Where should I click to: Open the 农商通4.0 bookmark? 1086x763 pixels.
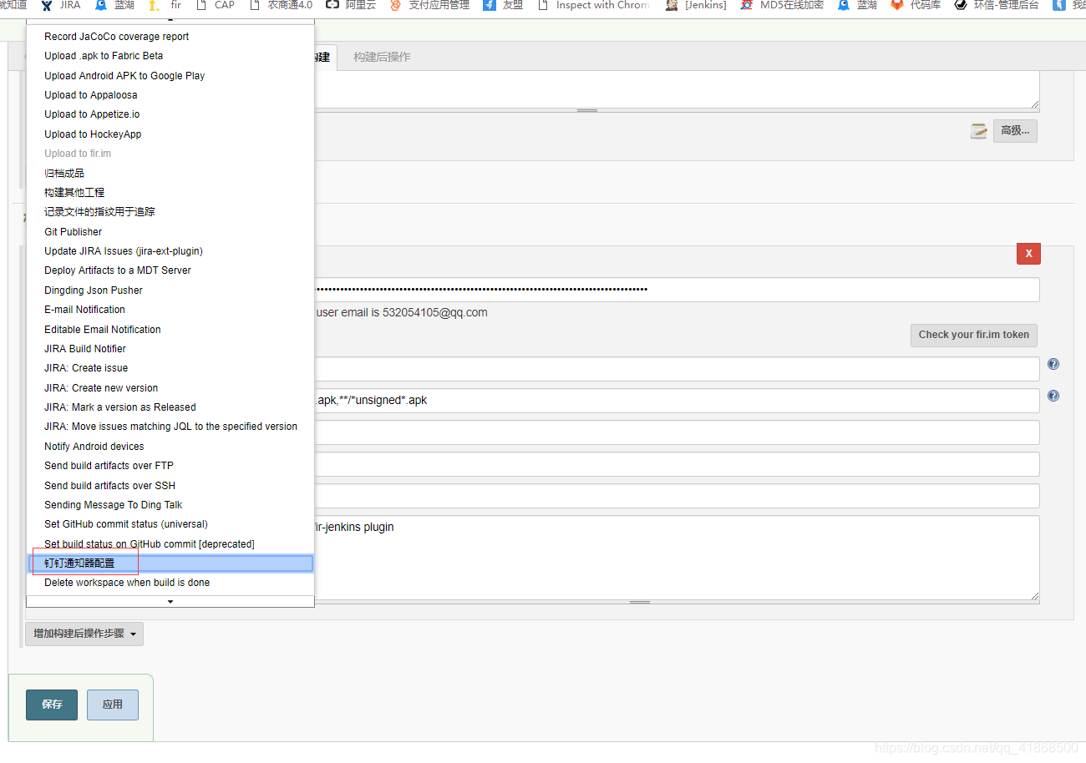[x=281, y=5]
